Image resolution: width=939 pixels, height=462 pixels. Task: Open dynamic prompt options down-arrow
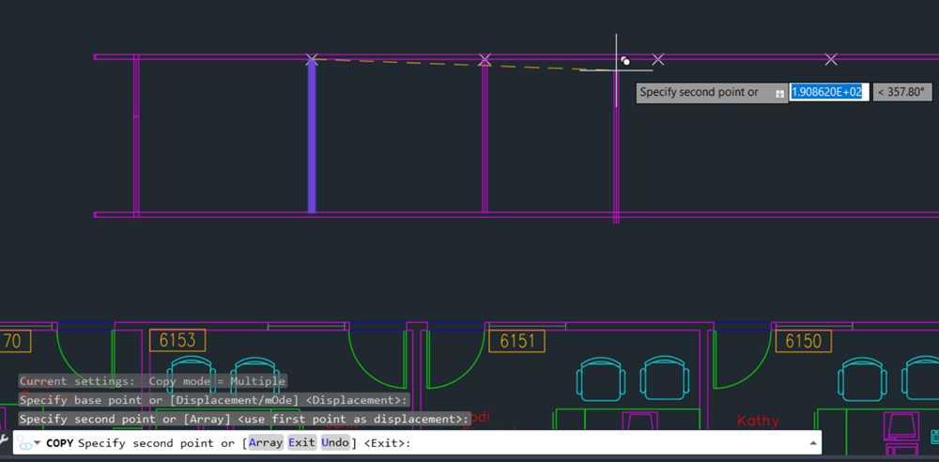click(779, 94)
